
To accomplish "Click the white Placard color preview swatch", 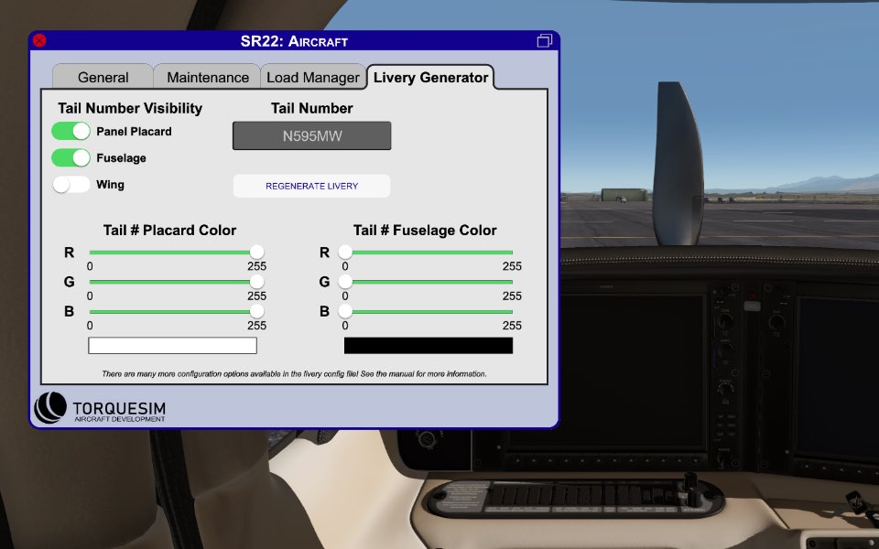I will [173, 346].
